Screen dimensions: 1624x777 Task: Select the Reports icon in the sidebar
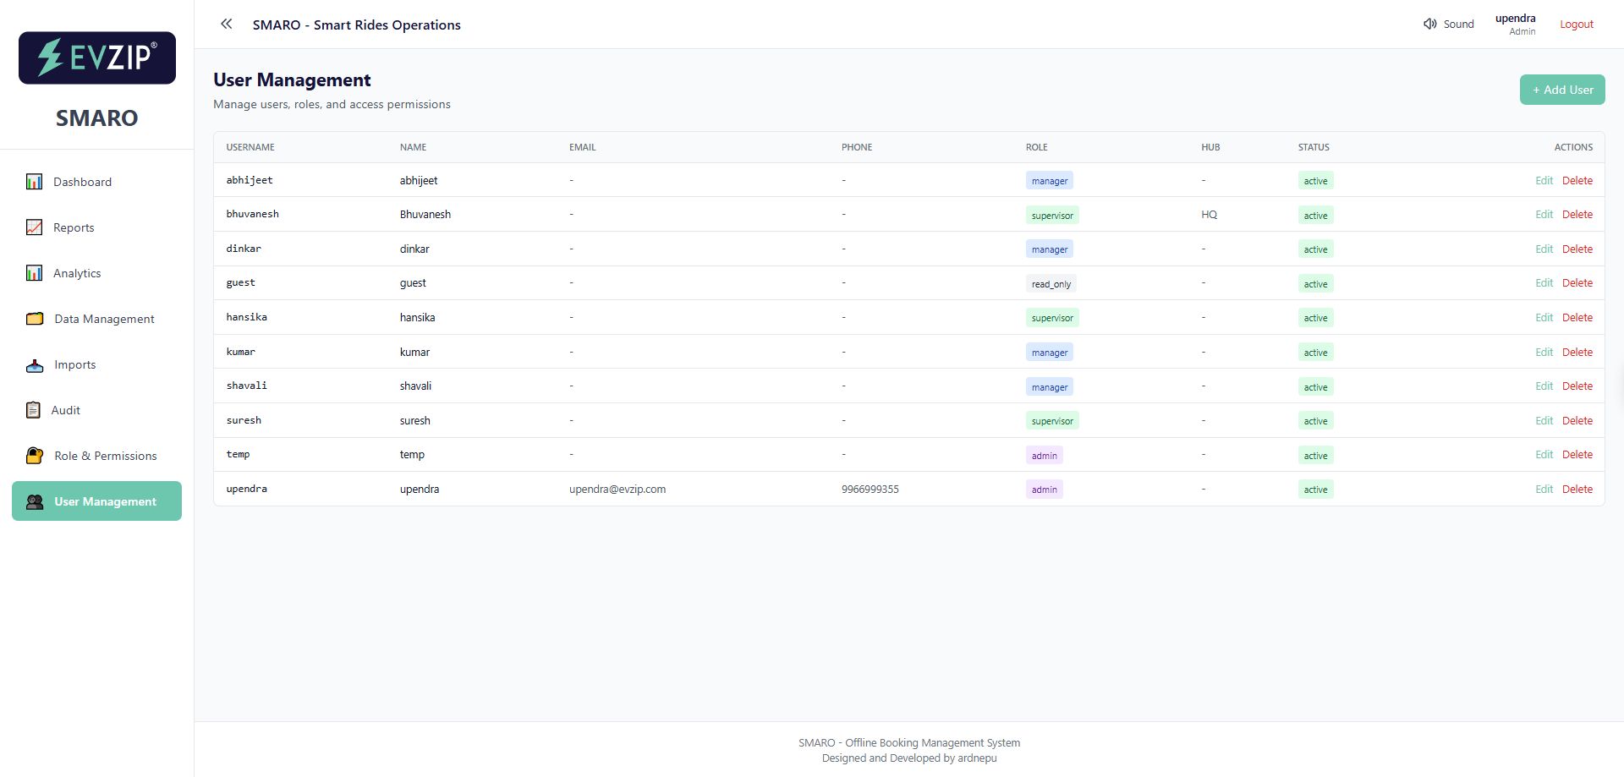click(x=34, y=227)
